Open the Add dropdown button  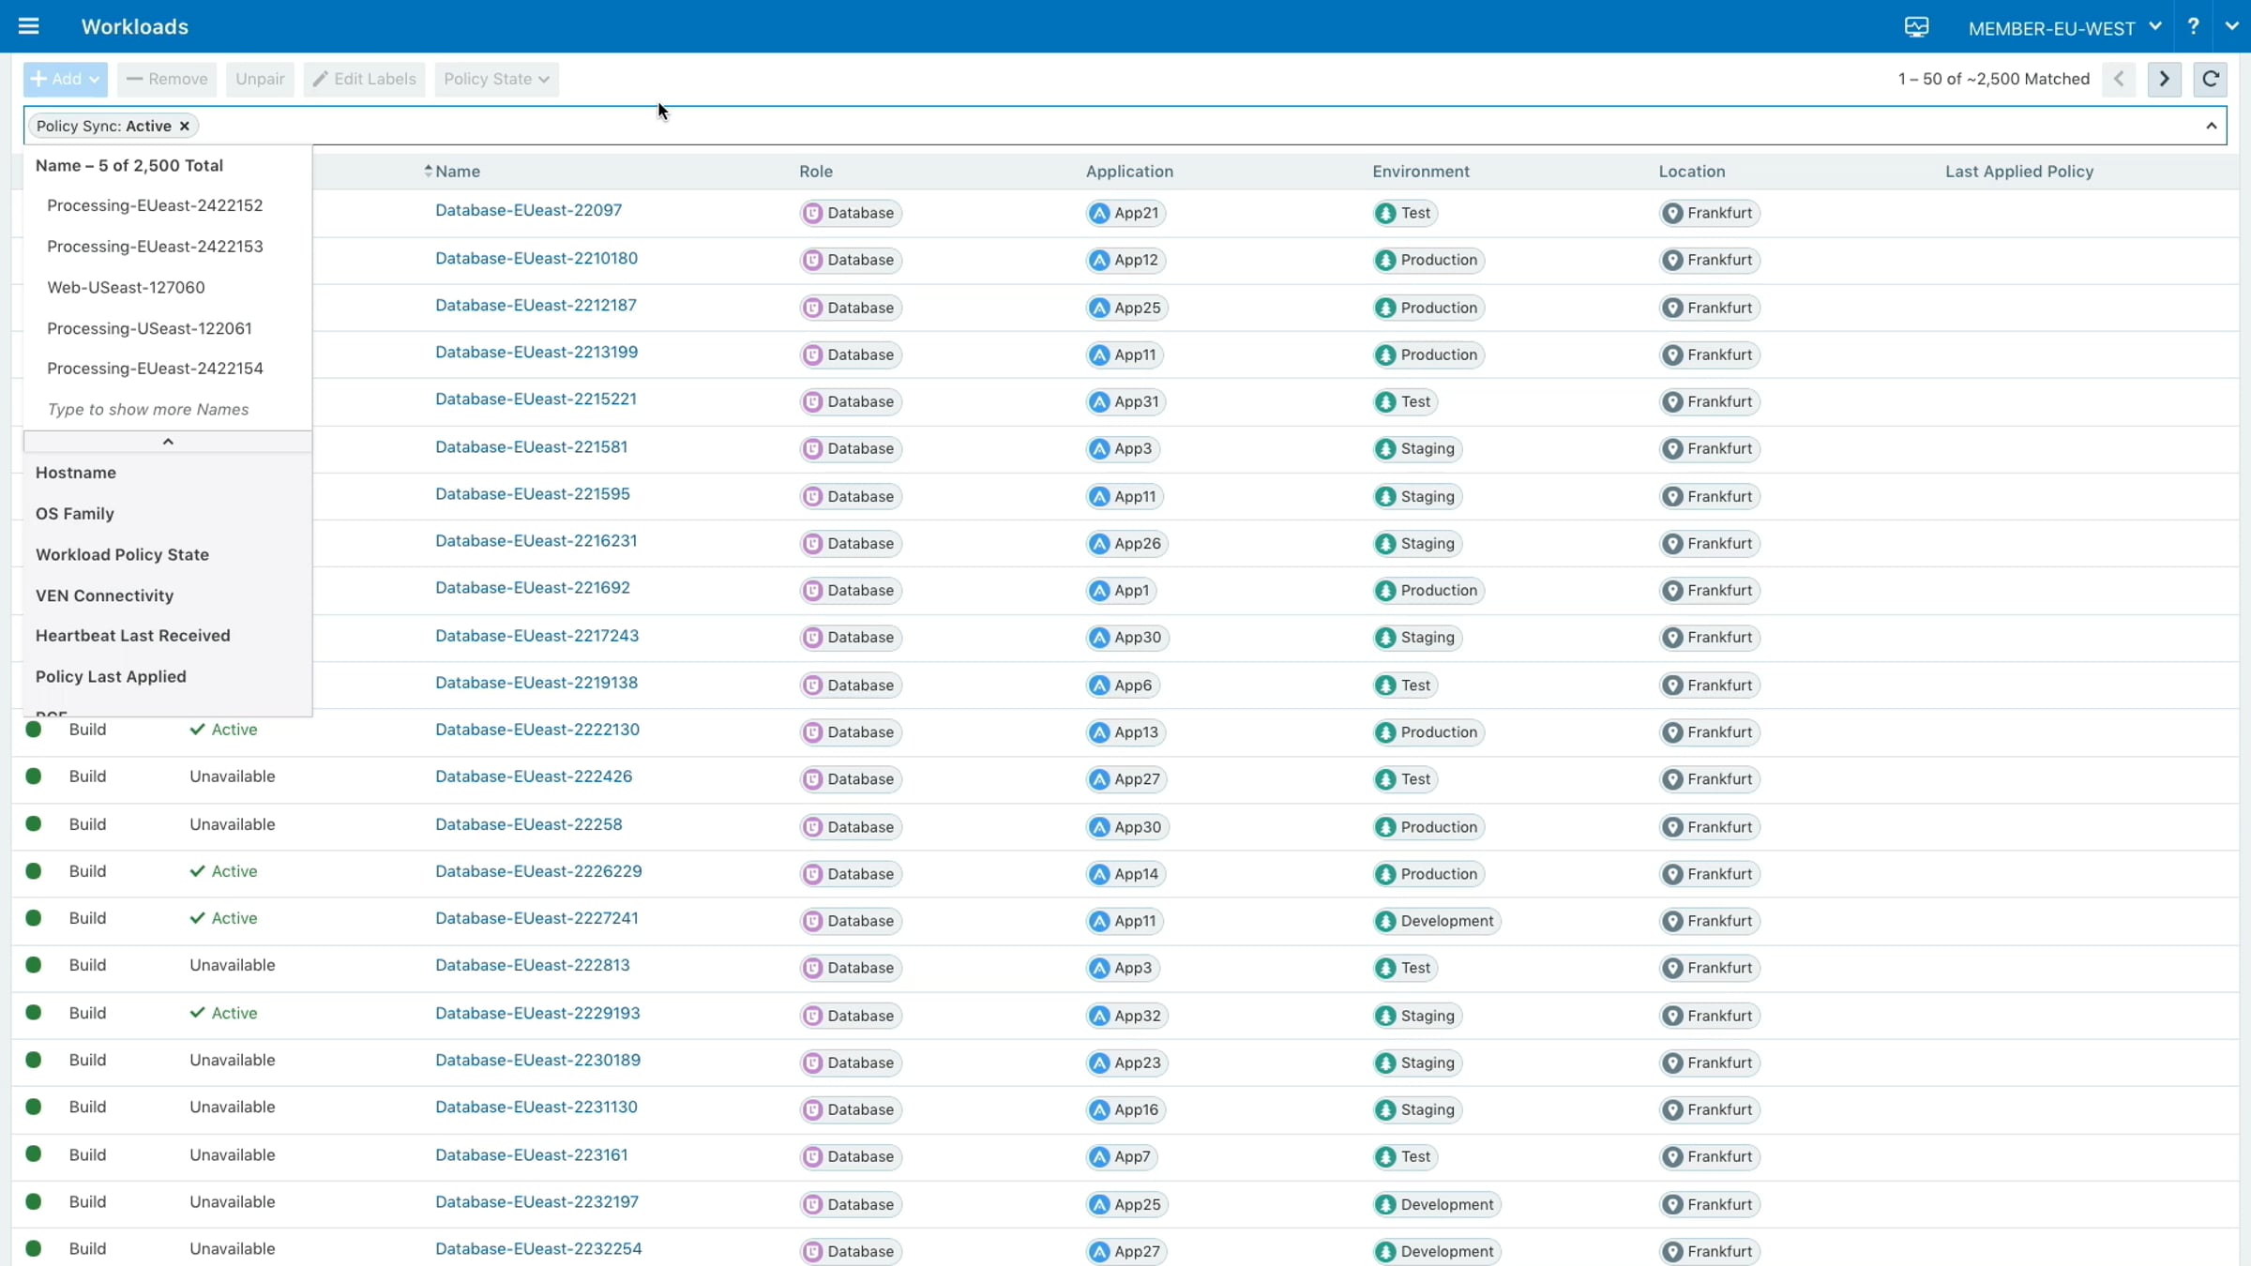65,79
